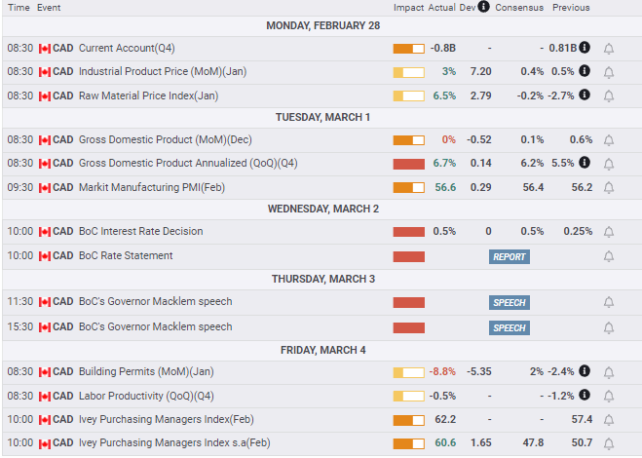Screen dimensions: 642x458
Task: Click info icon in Labor Productivity row
Action: (x=585, y=396)
